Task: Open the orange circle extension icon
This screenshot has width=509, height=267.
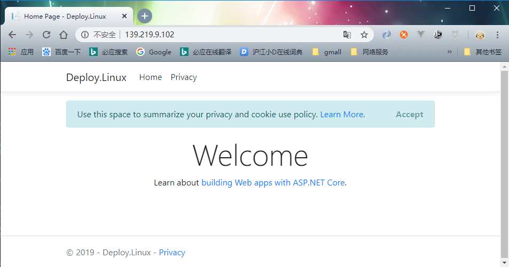Action: 404,35
